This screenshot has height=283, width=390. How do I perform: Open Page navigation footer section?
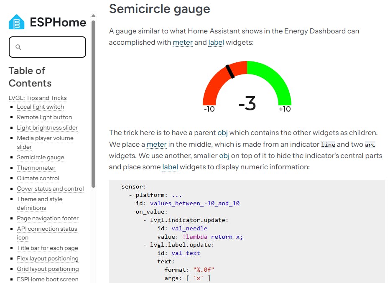pos(48,218)
